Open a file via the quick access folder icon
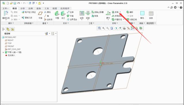Viewport: 184px width, 105px height. (x=11, y=3)
